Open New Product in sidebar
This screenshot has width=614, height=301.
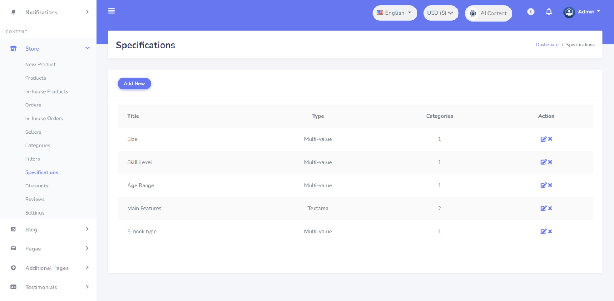(x=40, y=65)
